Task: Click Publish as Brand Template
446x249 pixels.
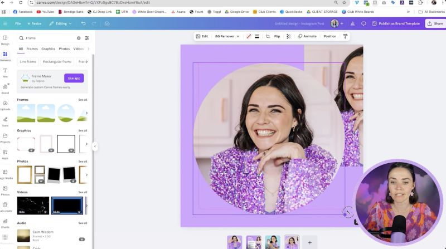Action: click(396, 23)
